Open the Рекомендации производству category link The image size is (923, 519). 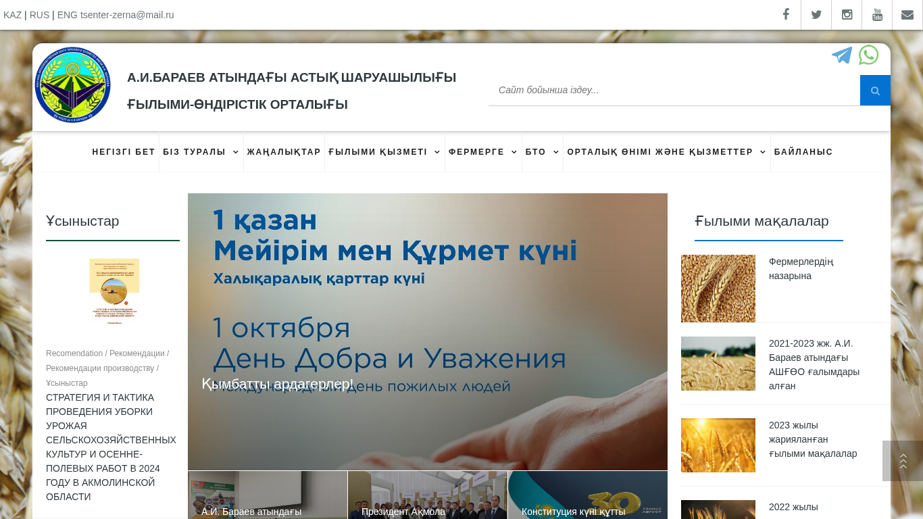[100, 368]
